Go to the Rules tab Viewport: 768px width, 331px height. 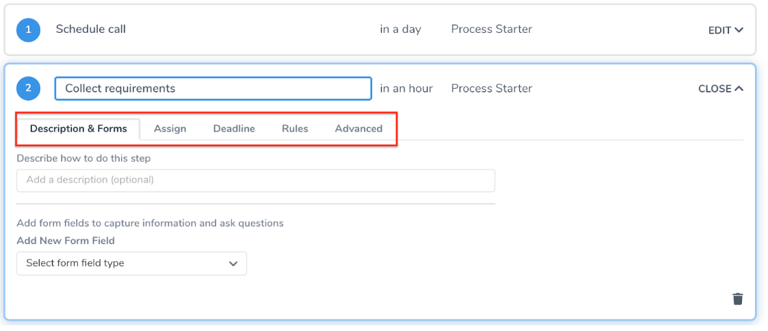[295, 129]
